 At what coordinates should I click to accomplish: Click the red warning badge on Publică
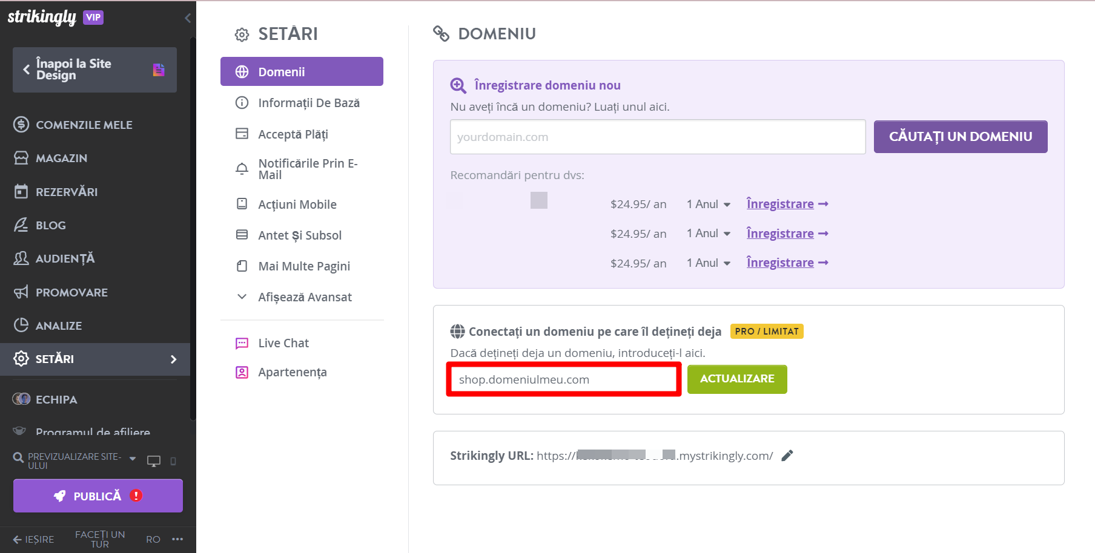click(x=136, y=496)
